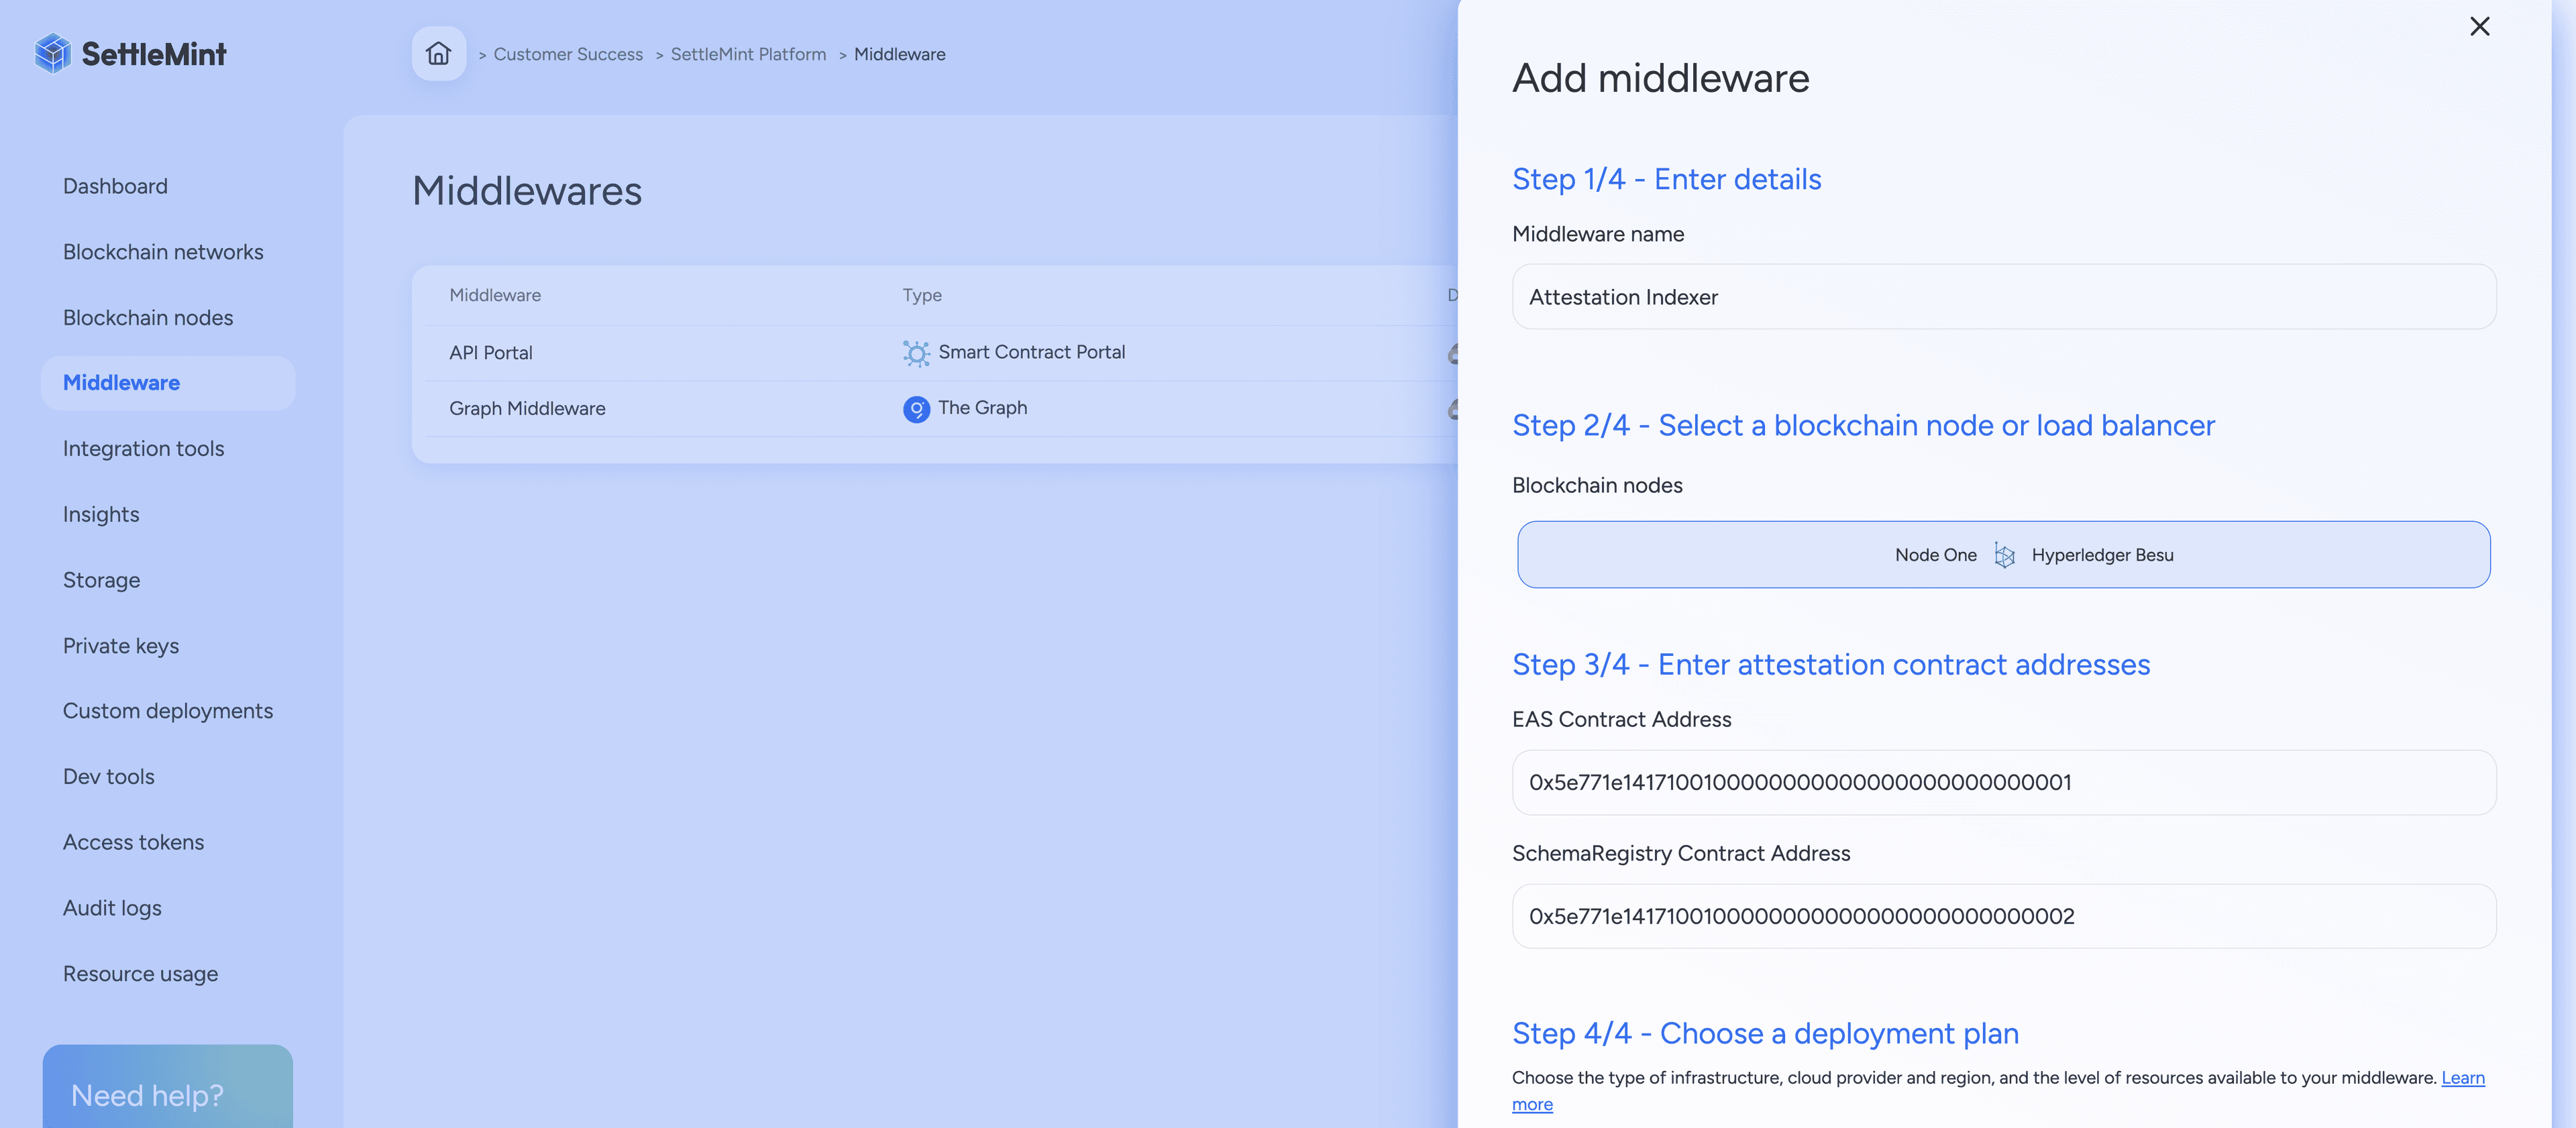Image resolution: width=2576 pixels, height=1128 pixels.
Task: Click Customer Success breadcrumb
Action: tap(568, 54)
